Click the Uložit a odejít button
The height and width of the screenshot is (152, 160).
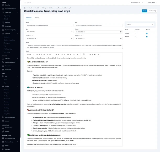[153, 11]
